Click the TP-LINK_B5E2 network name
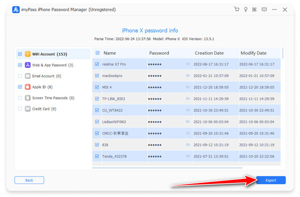Screen dimensions: 300x197 (113, 99)
